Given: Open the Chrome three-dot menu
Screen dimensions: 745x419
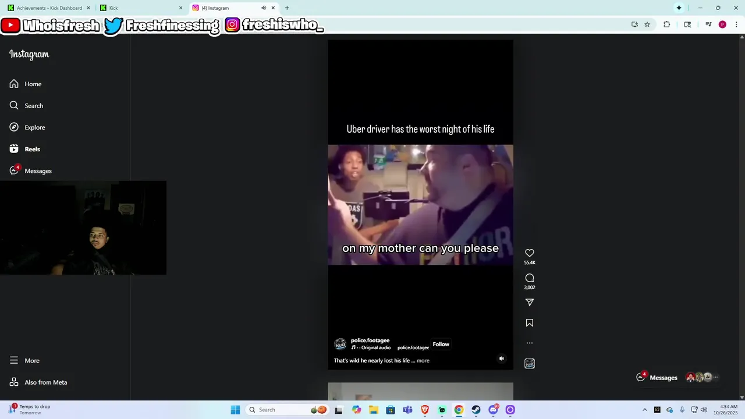Looking at the screenshot, I should (x=736, y=24).
